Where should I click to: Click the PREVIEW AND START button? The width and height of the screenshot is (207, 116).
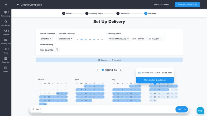click(x=187, y=4)
